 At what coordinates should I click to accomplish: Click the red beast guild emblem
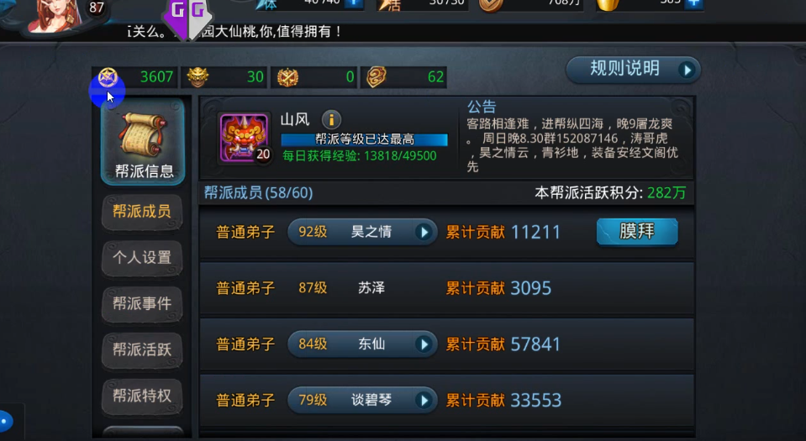point(245,138)
